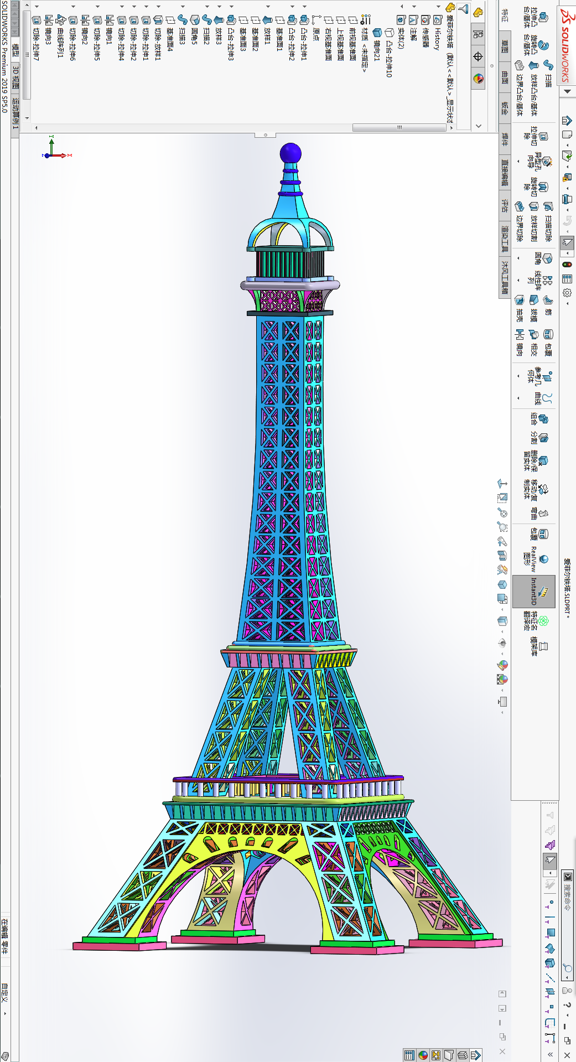Open the 模架库 mold base library
This screenshot has width=576, height=1062.
click(x=539, y=646)
